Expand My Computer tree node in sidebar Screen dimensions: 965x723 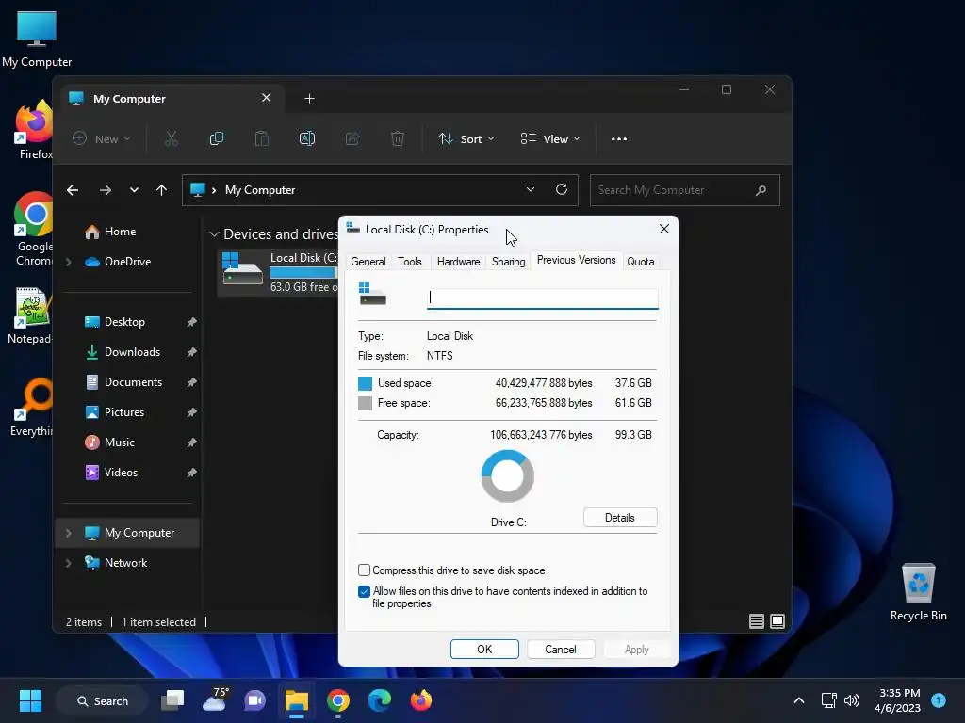tap(68, 533)
